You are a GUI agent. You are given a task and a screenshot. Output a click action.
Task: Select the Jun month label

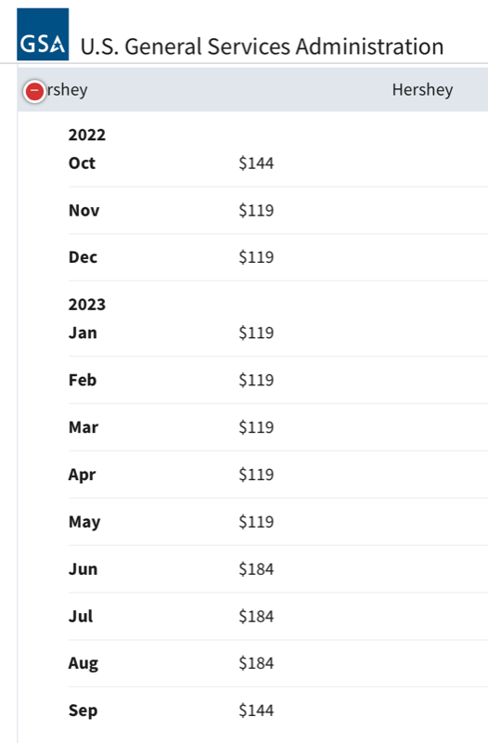(x=83, y=568)
